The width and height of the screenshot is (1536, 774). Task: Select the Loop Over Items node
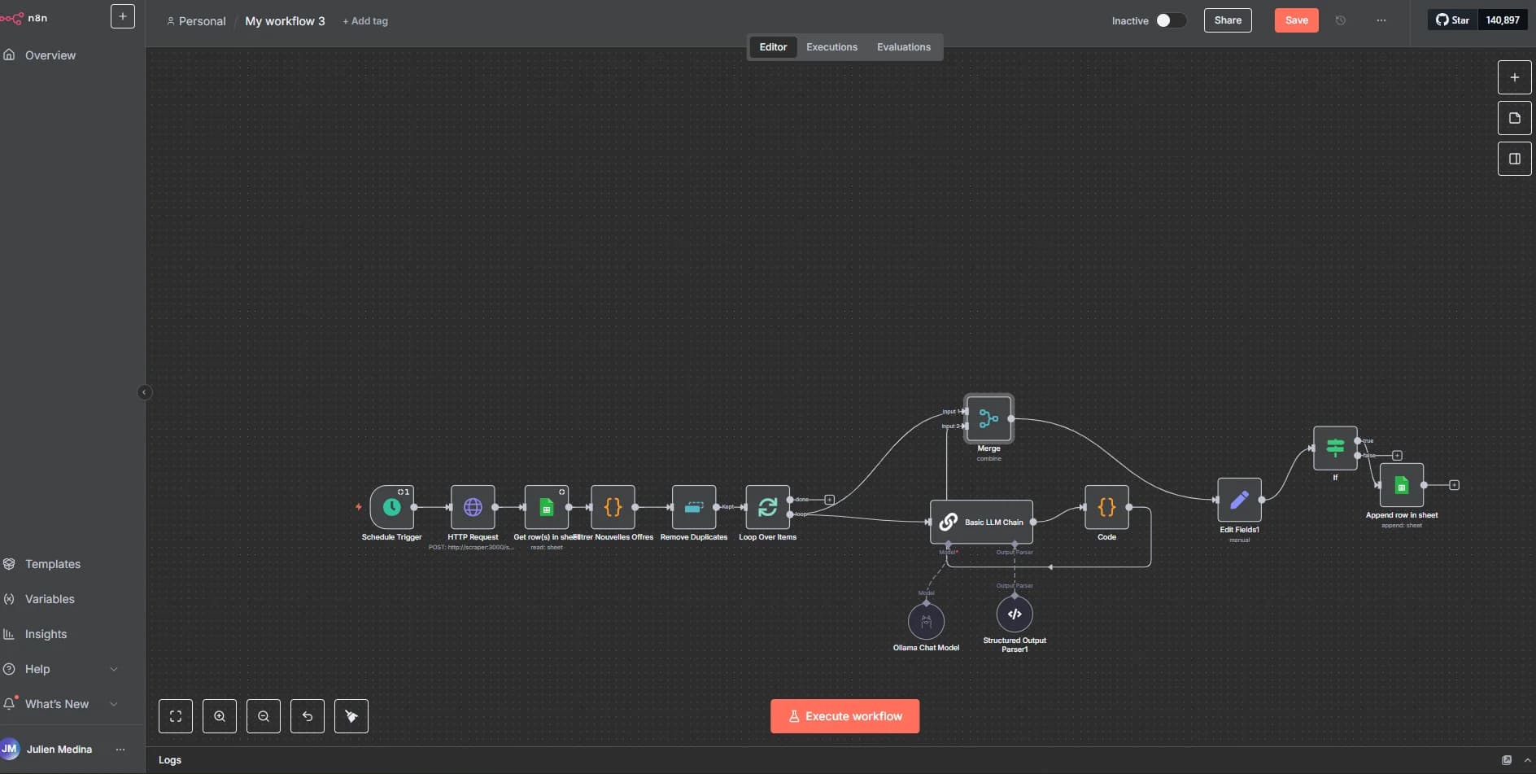pyautogui.click(x=767, y=507)
